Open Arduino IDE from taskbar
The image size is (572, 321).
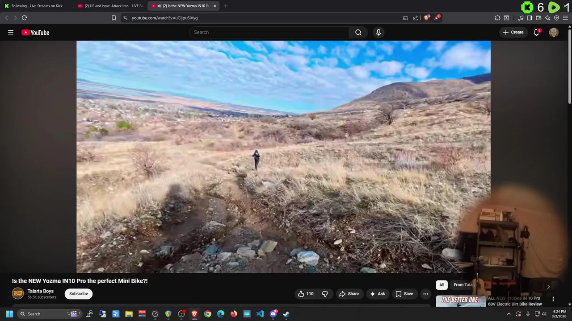pos(247,314)
